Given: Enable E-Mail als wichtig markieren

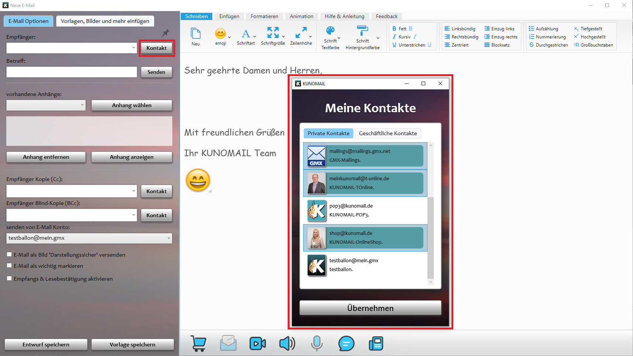Looking at the screenshot, I should point(9,266).
